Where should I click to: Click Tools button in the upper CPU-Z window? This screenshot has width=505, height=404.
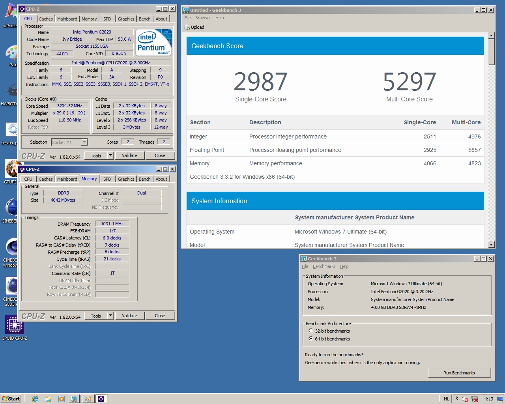96,155
